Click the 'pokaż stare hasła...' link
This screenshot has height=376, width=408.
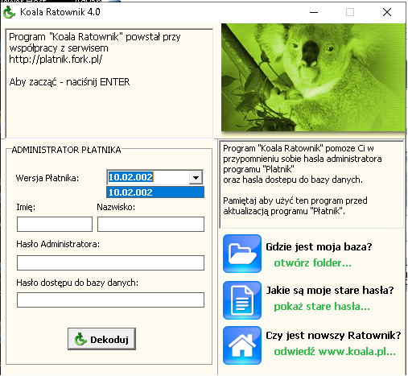click(322, 306)
